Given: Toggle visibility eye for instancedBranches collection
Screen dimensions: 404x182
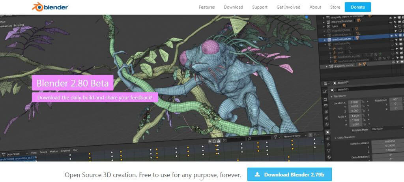Looking at the screenshot, I should pos(391,22).
